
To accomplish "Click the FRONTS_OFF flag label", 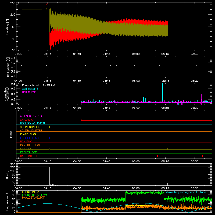I will click(x=28, y=152).
